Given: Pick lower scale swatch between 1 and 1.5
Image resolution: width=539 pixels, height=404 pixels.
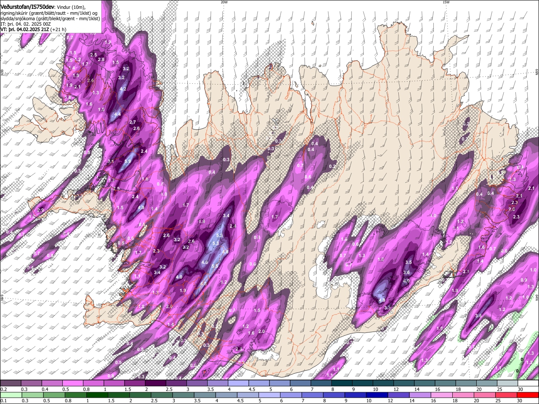Looking at the screenshot, I should pos(97,395).
